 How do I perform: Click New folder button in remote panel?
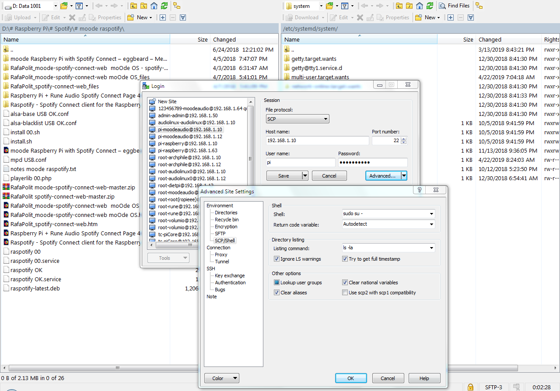click(427, 17)
